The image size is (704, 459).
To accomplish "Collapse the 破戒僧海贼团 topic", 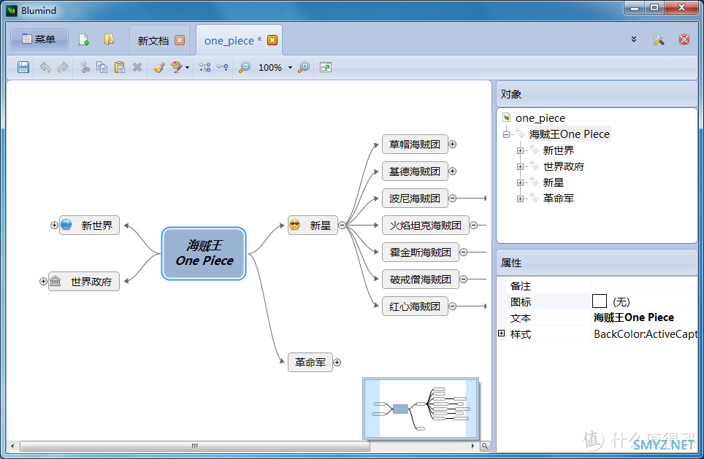I will 463,279.
